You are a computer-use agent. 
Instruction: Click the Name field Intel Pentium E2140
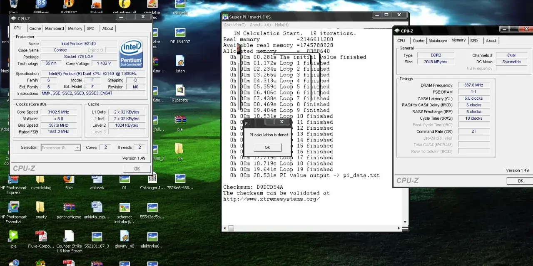coord(78,44)
